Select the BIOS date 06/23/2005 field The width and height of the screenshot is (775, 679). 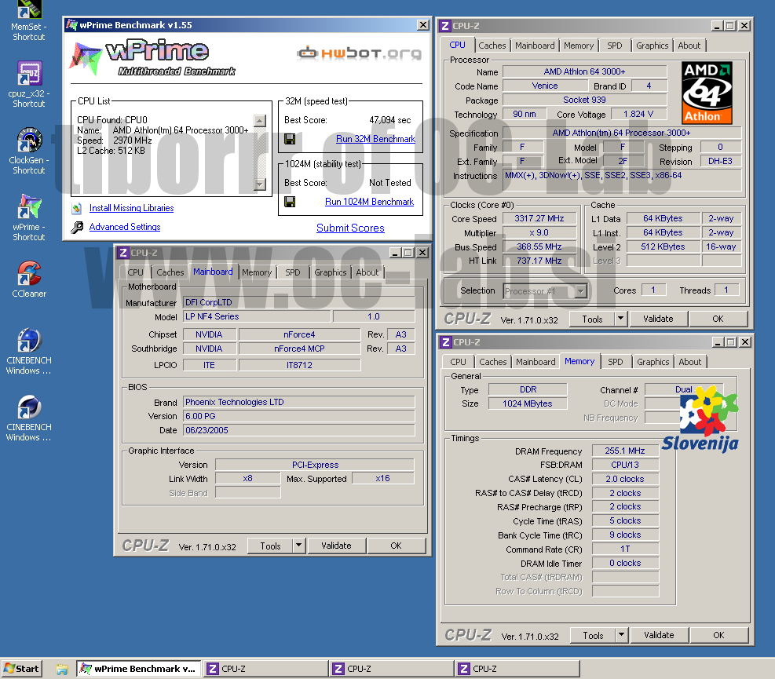pos(298,430)
